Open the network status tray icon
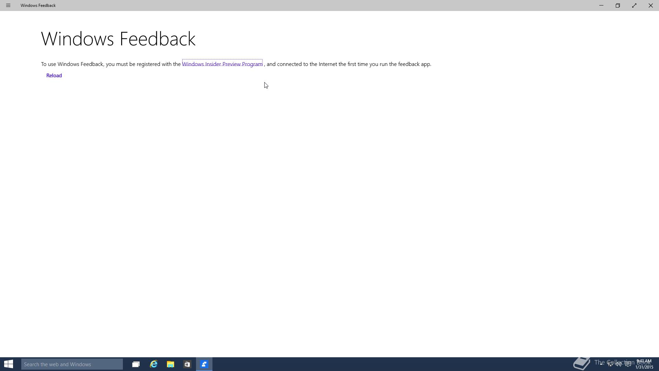The height and width of the screenshot is (371, 659). [610, 364]
